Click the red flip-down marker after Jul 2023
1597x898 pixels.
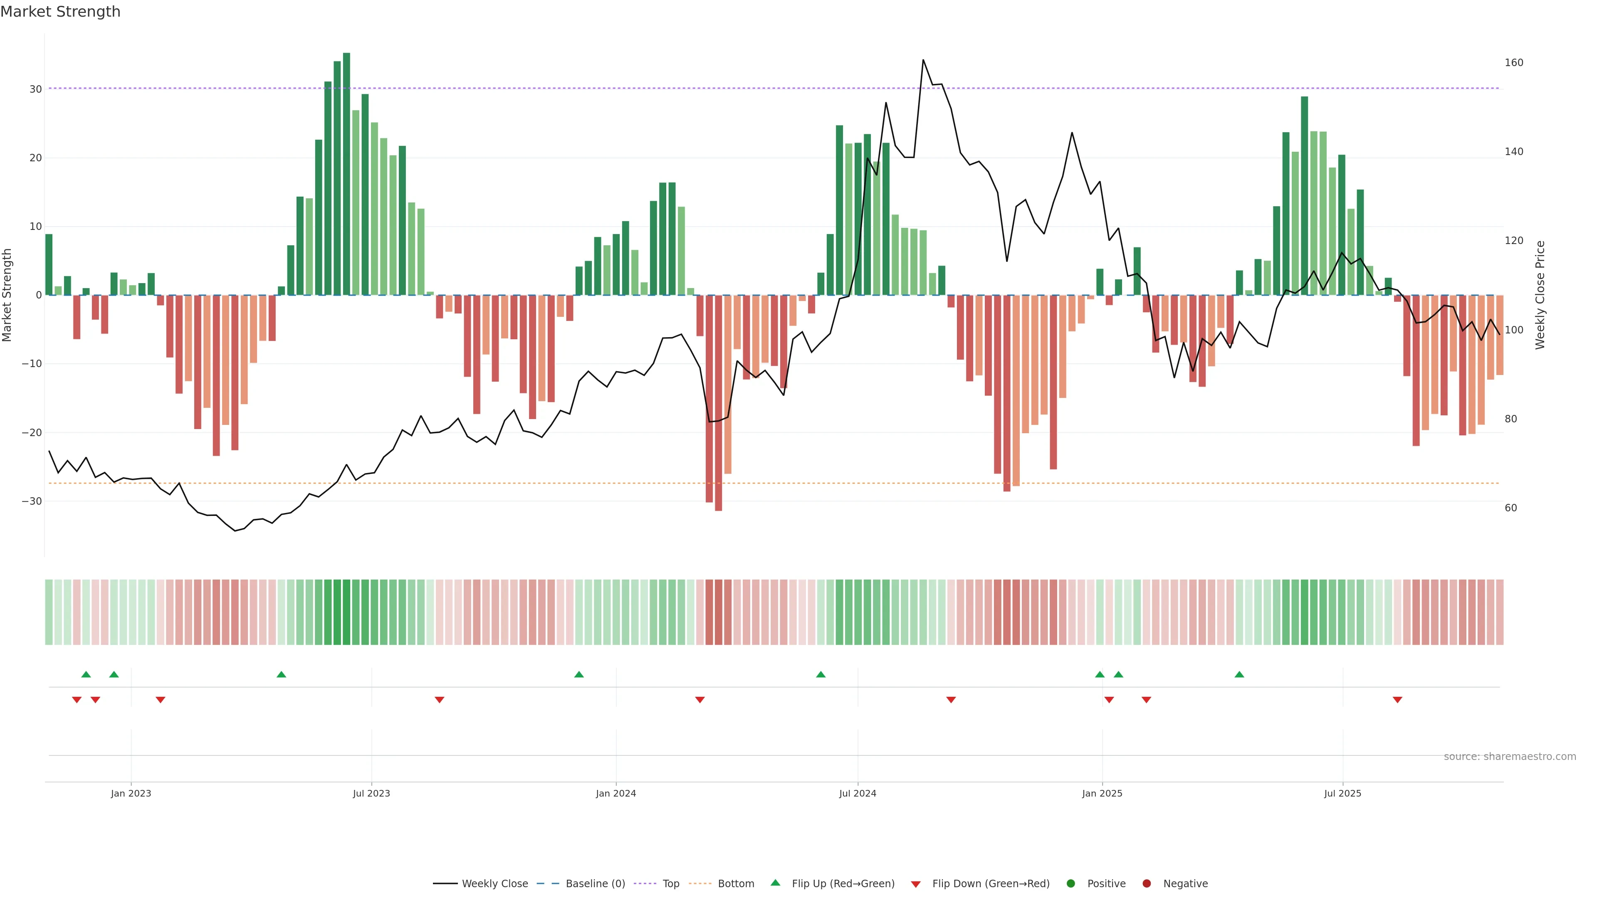pos(440,700)
